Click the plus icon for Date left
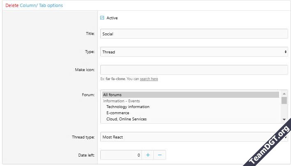Image resolution: width=291 pixels, height=166 pixels. pos(148,155)
